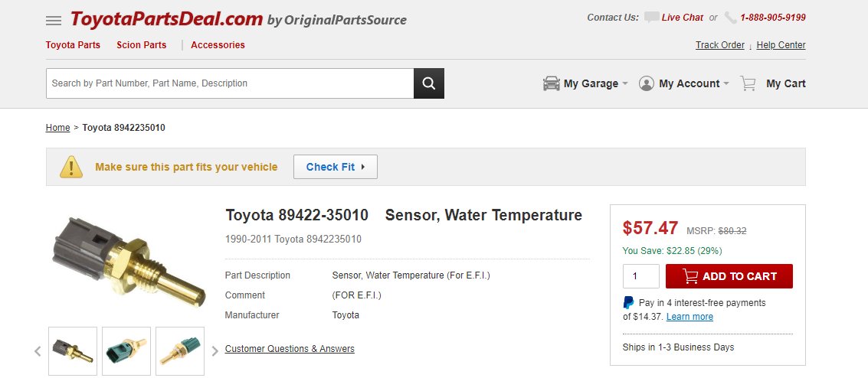Show previous thumbnails with left arrow
Viewport: 868px width, 378px height.
point(38,351)
